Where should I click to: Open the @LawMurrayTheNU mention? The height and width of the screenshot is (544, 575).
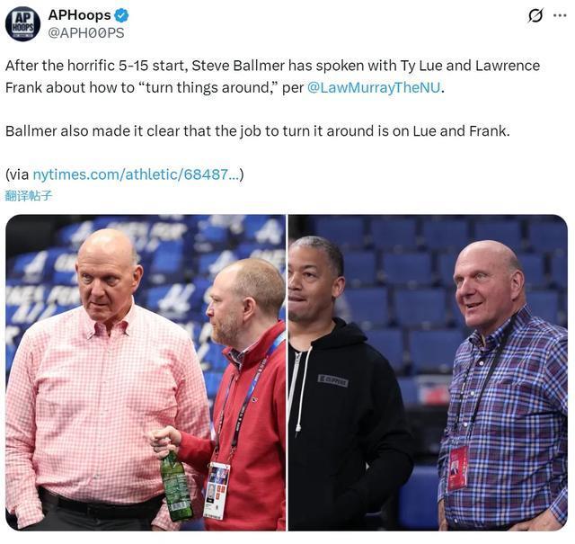coord(374,87)
